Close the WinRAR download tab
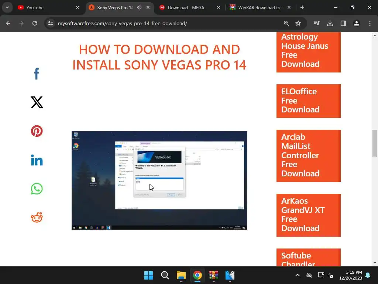 [289, 7]
